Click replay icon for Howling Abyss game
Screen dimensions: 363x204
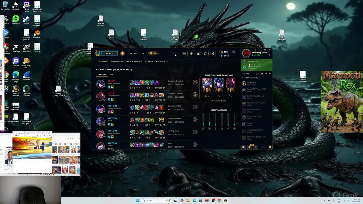click(195, 132)
